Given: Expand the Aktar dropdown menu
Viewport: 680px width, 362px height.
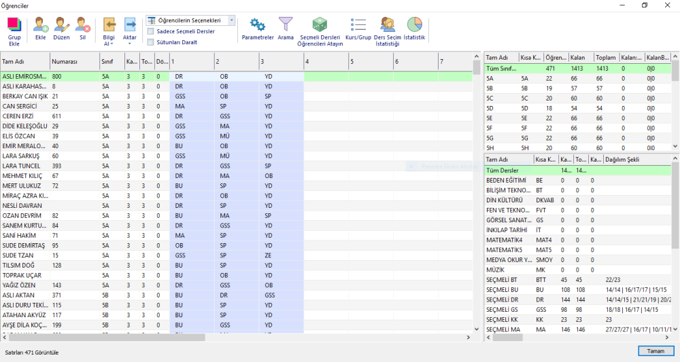Looking at the screenshot, I should pos(129,43).
